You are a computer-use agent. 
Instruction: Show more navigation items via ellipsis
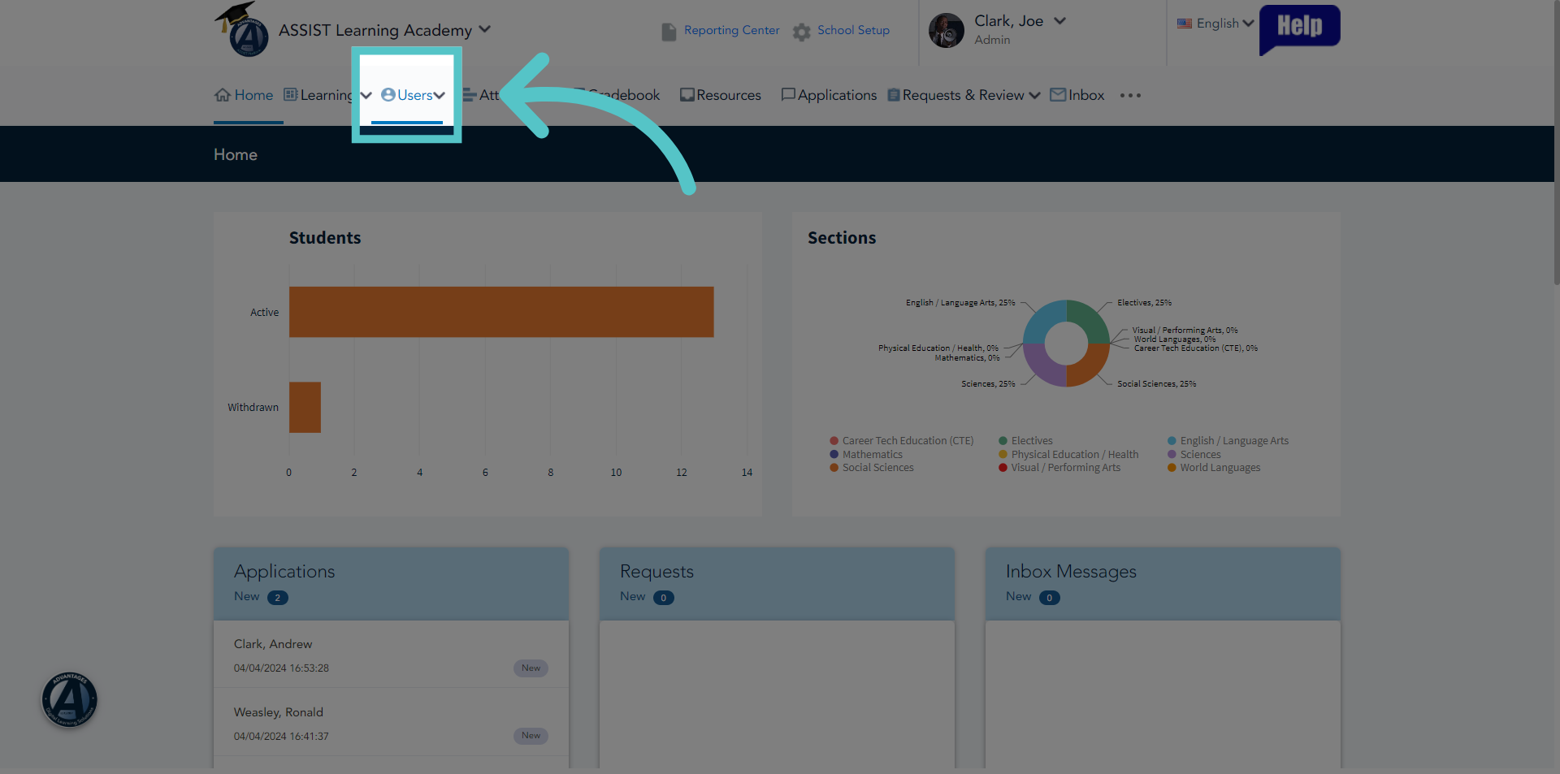pyautogui.click(x=1130, y=96)
